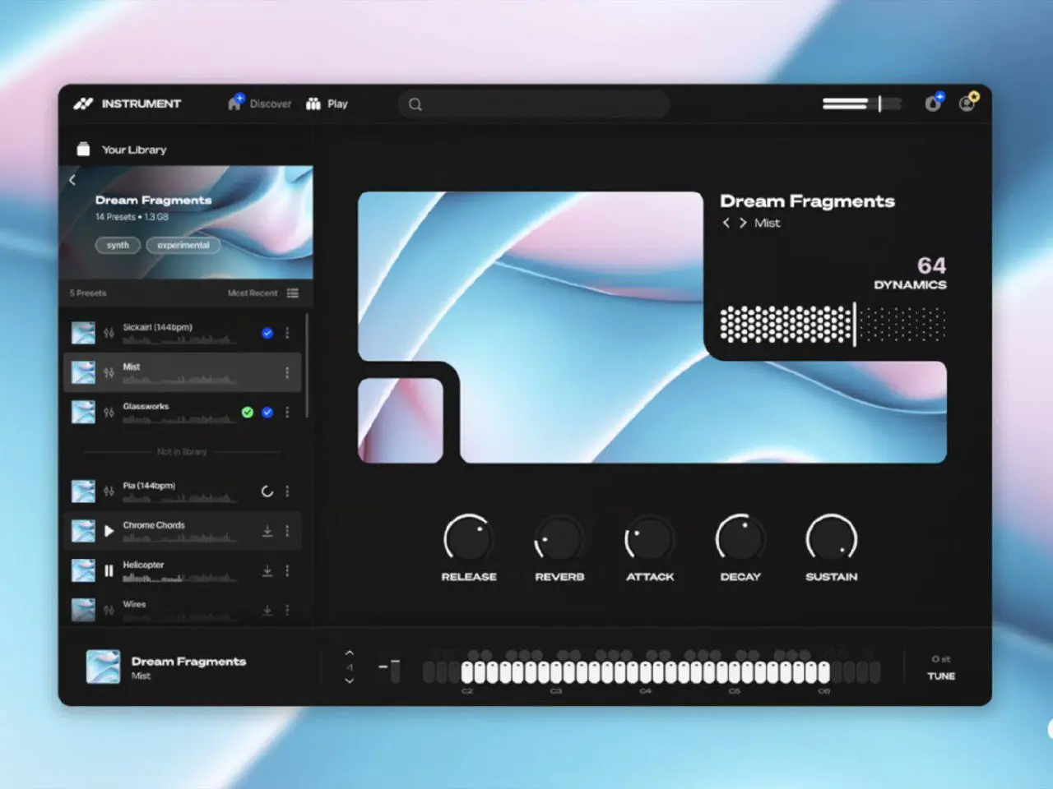Pause the Helicopter preset playback
The width and height of the screenshot is (1053, 789).
click(109, 570)
